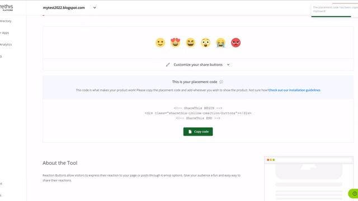Click the angry red face emoji
Viewport: 358px width, 201px height.
tap(235, 42)
